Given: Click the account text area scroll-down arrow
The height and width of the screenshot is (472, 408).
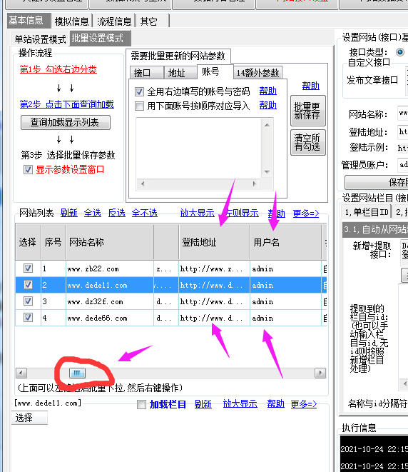Looking at the screenshot, I should [267, 172].
